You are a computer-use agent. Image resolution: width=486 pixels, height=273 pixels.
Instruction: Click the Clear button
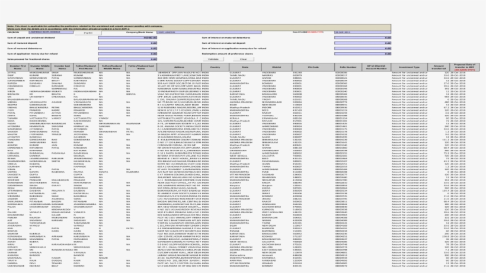244,59
